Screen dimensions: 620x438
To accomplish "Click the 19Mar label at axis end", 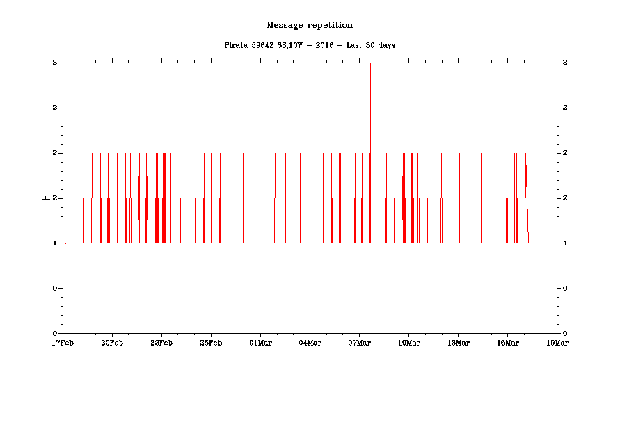I will pyautogui.click(x=557, y=343).
